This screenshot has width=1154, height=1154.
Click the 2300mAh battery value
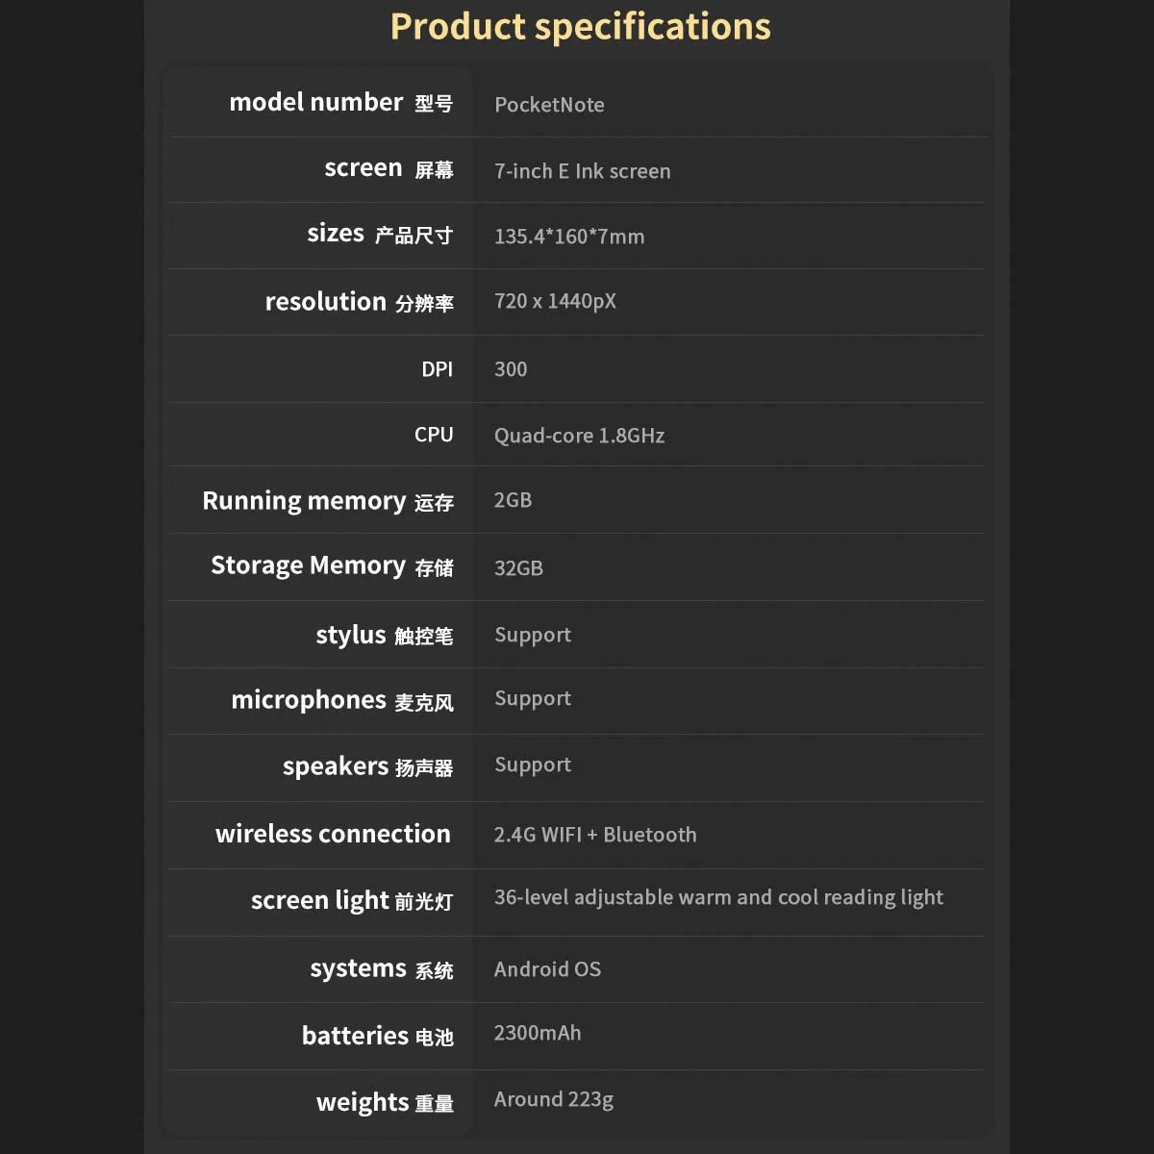(537, 1034)
